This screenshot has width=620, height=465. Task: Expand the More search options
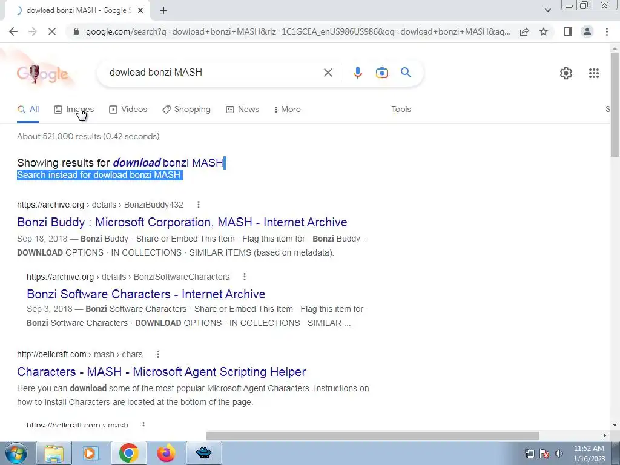[x=288, y=110]
